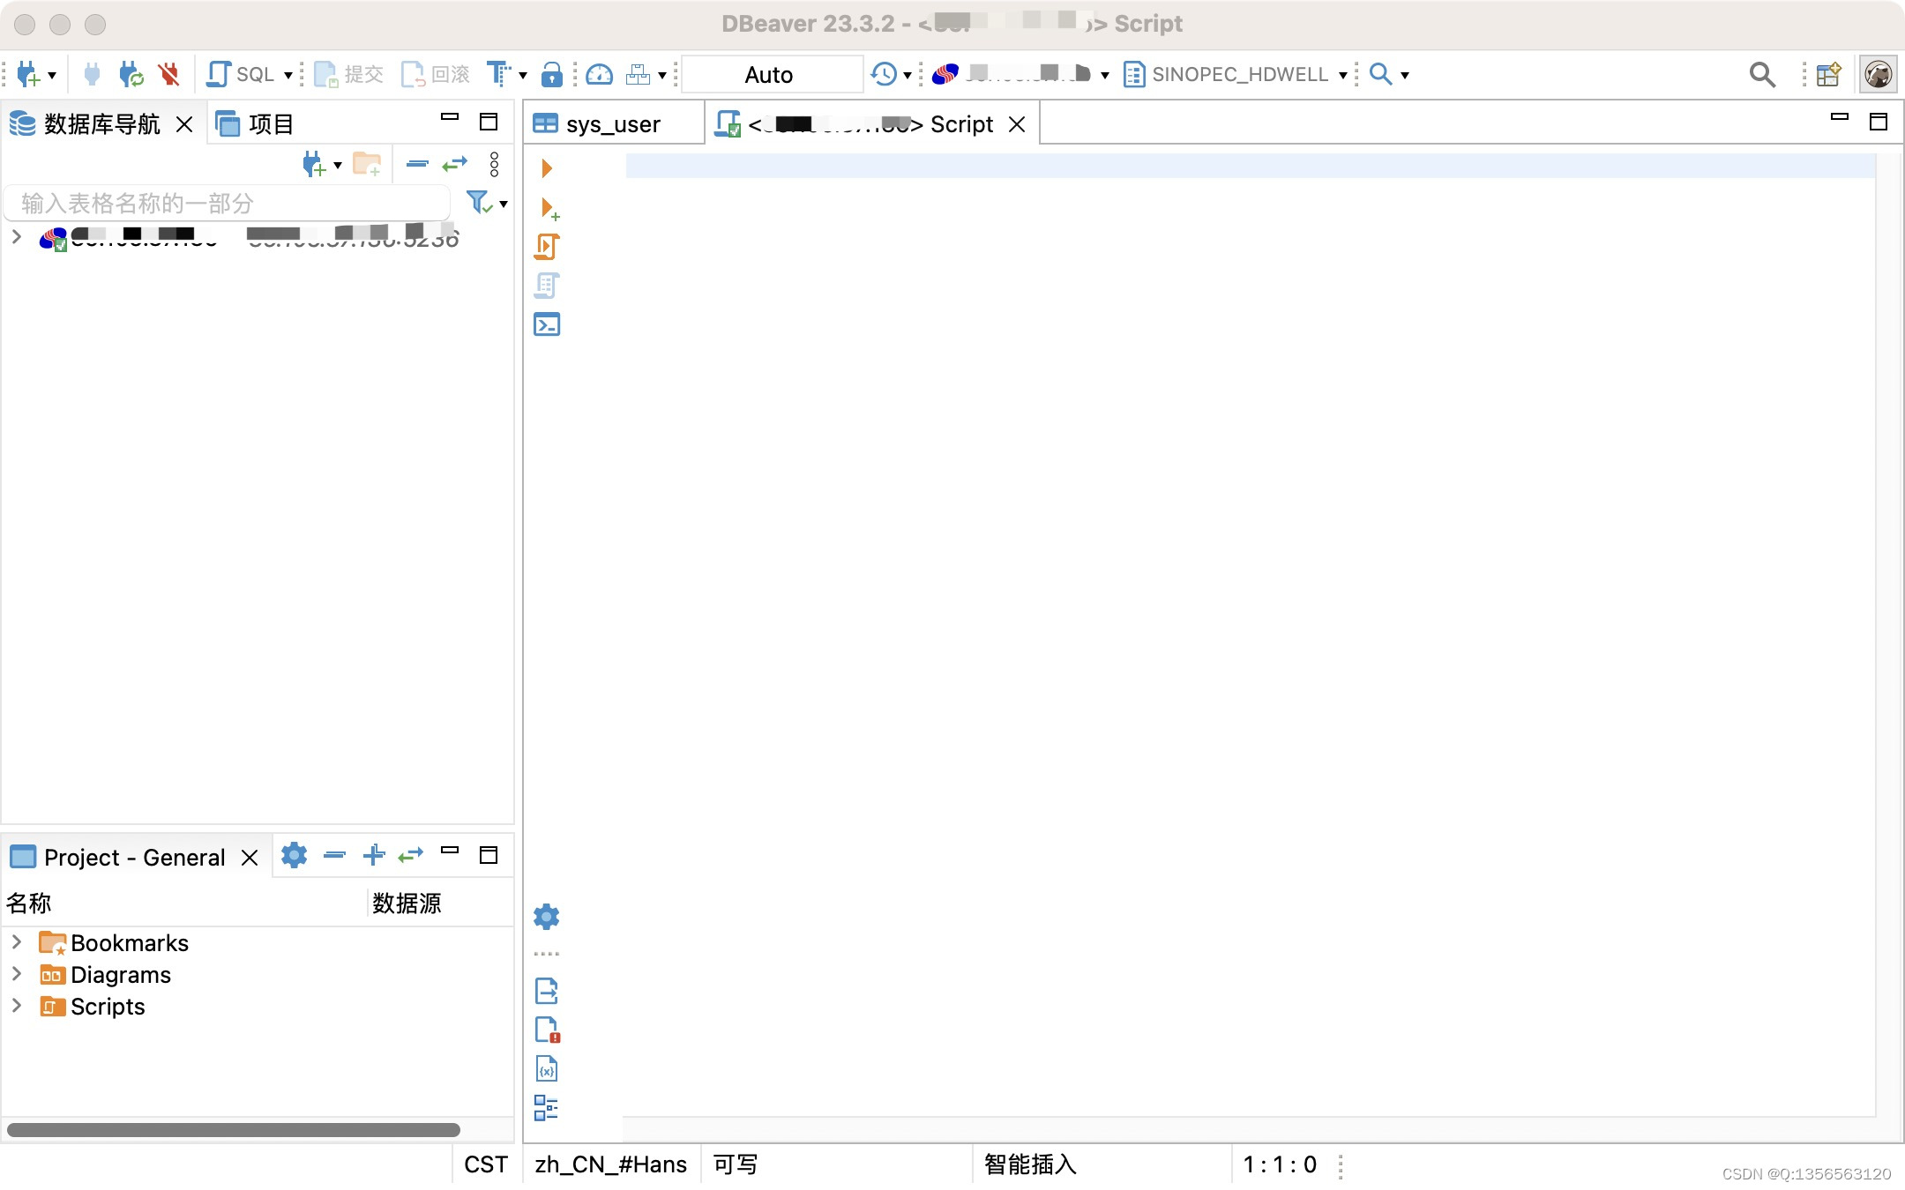Switch to the 项目 panel tab
This screenshot has height=1190, width=1905.
pos(271,123)
